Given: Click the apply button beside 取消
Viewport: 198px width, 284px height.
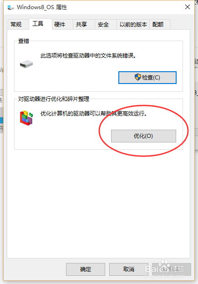Looking at the screenshot, I should [x=172, y=269].
